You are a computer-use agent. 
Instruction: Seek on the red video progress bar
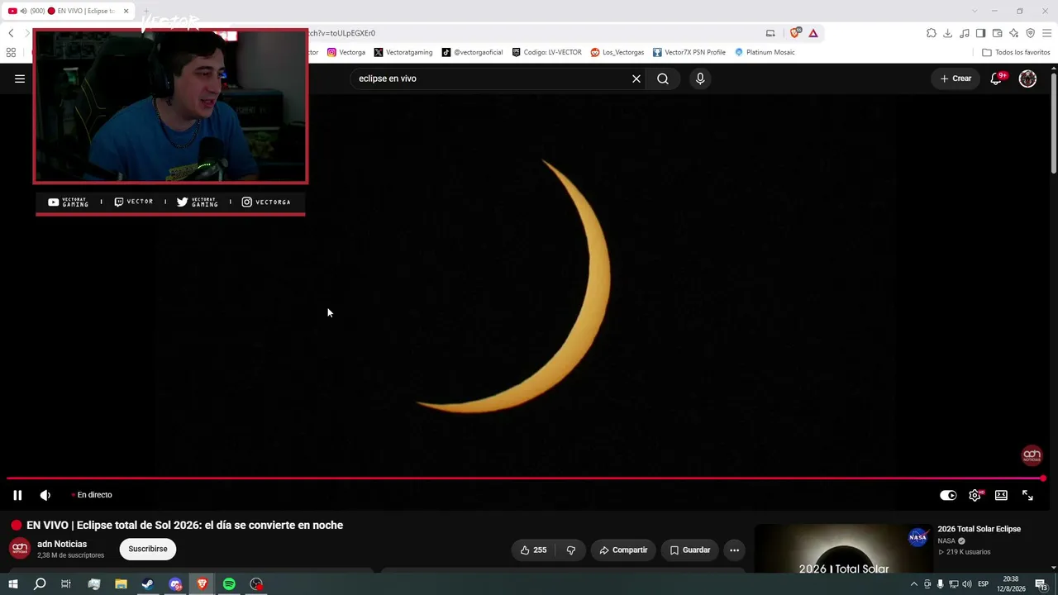(x=525, y=478)
